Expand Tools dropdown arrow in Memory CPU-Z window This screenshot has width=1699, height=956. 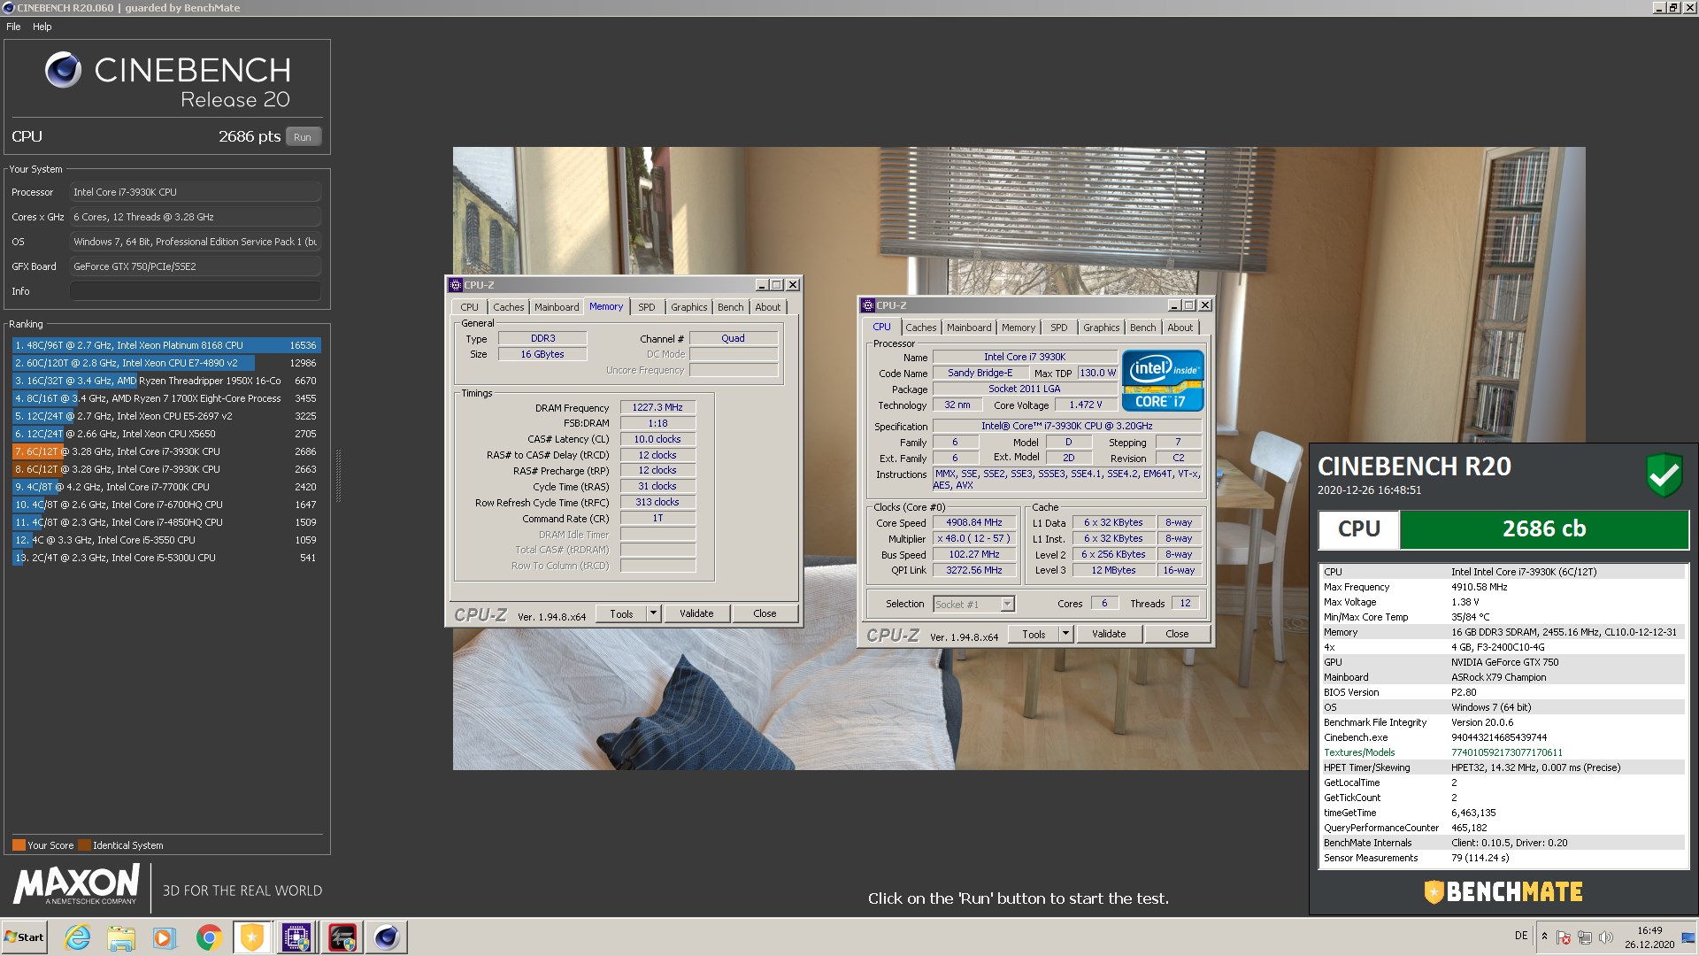tap(654, 613)
